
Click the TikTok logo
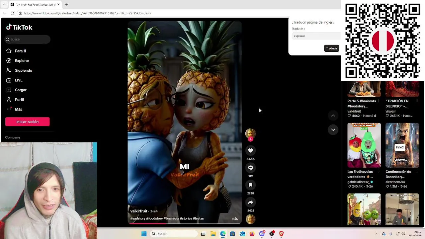coord(19,27)
